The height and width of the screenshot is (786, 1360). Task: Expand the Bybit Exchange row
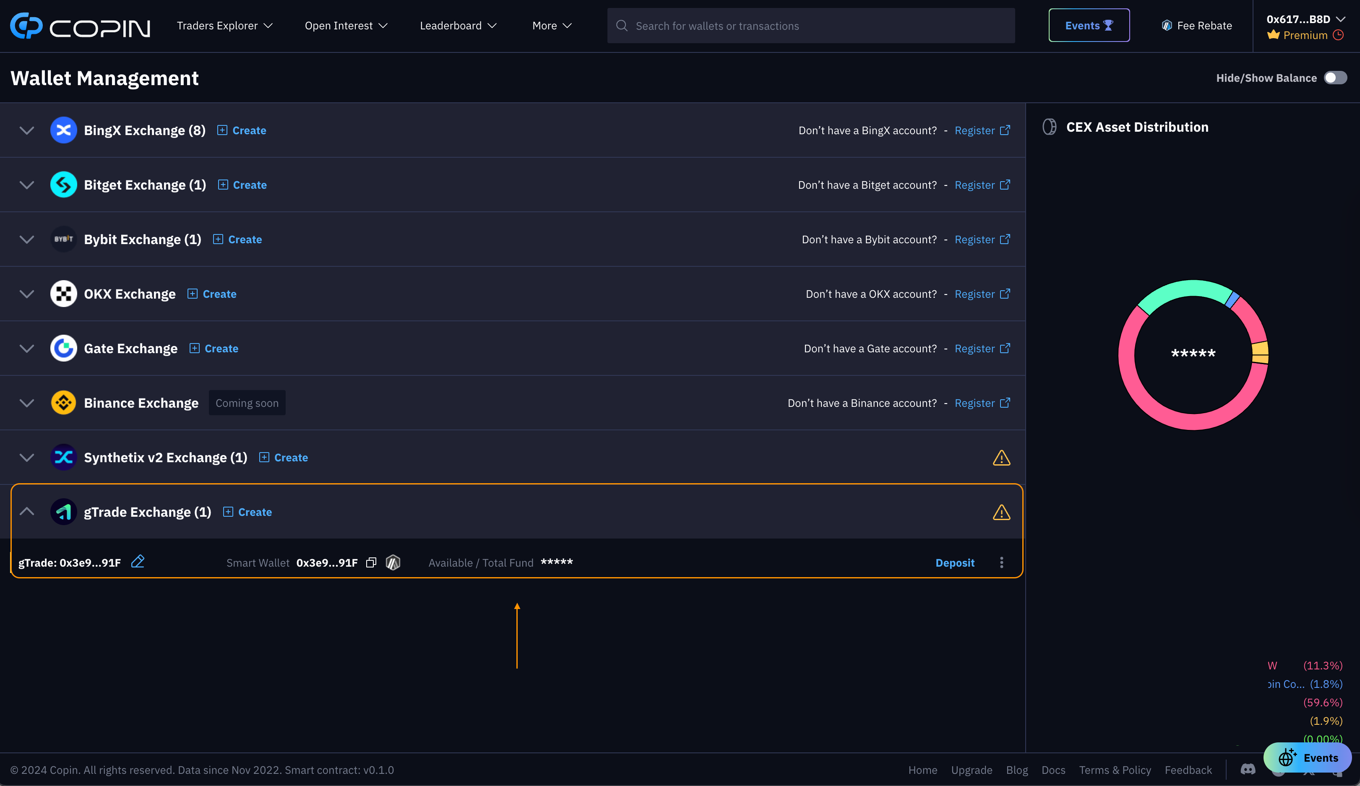click(26, 239)
